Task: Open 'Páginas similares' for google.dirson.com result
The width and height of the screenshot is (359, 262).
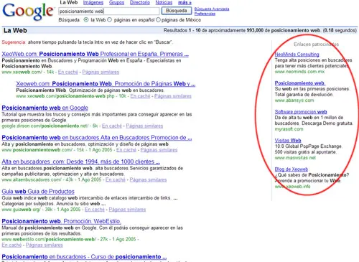Action: click(x=144, y=126)
